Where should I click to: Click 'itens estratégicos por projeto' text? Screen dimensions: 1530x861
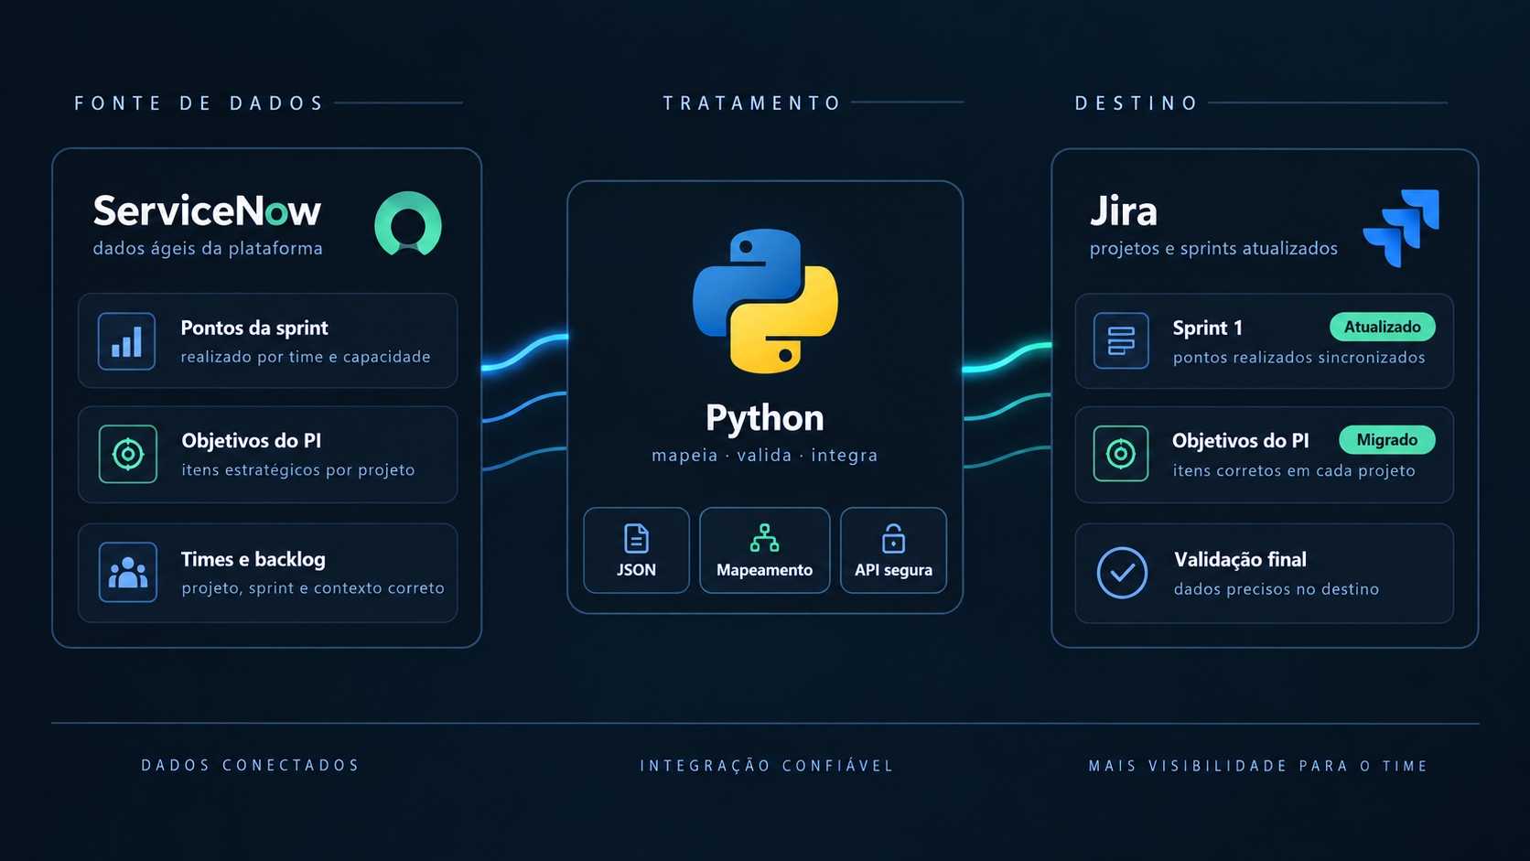click(x=298, y=470)
